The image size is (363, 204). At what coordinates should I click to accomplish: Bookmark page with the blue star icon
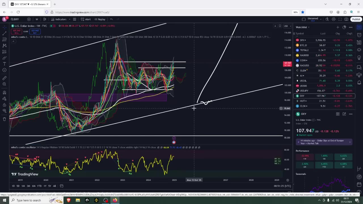[x=303, y=12]
